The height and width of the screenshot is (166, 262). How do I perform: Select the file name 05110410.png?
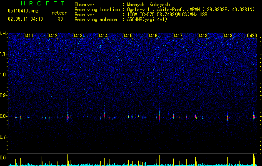23,11
